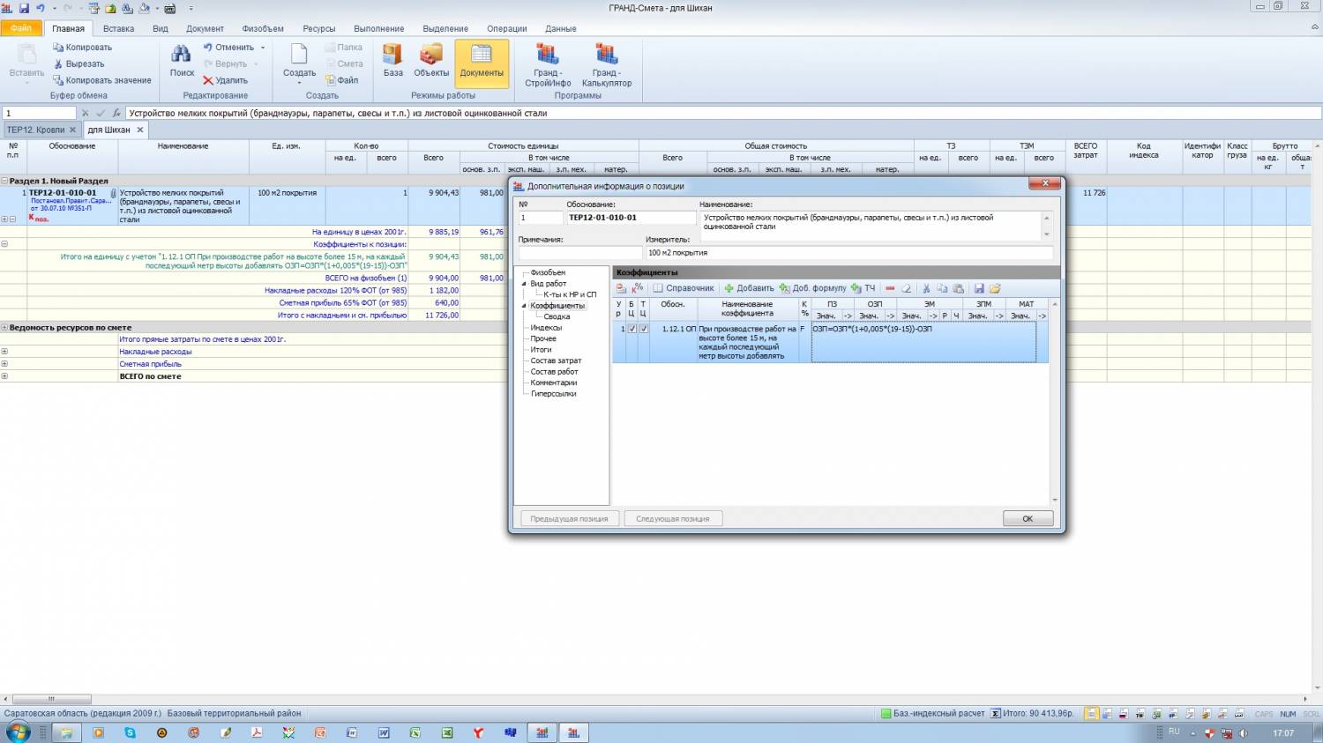Screen dimensions: 1323x743
Task: Collapse the Вид работ tree node
Action: 524,284
